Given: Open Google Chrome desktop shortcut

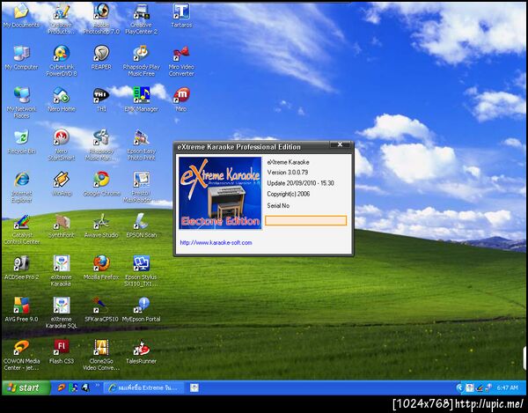Looking at the screenshot, I should point(101,184).
